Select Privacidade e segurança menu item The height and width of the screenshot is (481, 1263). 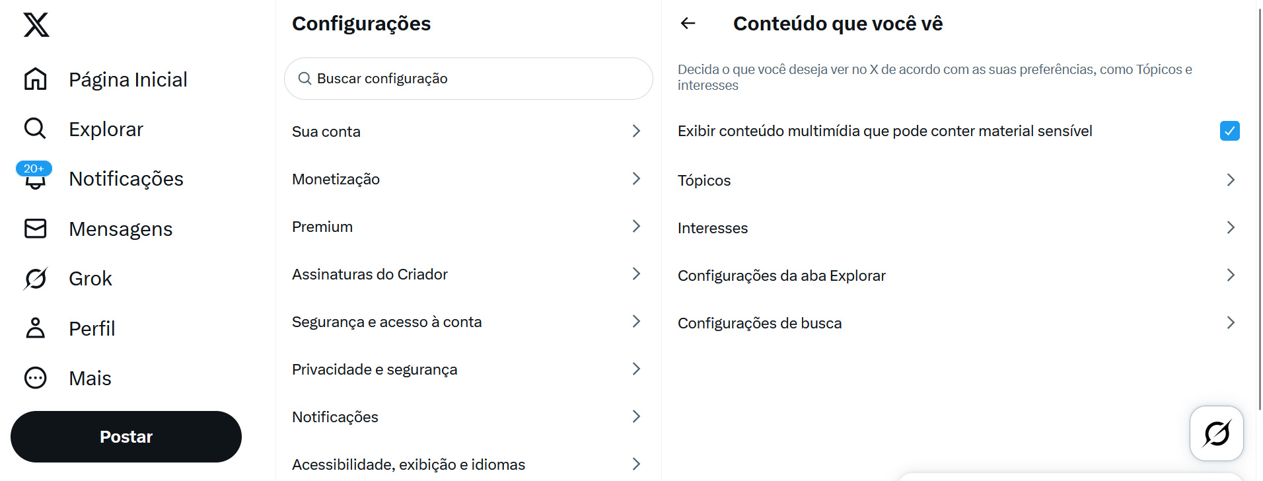(375, 369)
